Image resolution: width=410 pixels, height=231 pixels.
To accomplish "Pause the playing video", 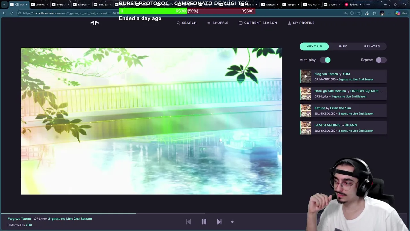I will pyautogui.click(x=204, y=222).
